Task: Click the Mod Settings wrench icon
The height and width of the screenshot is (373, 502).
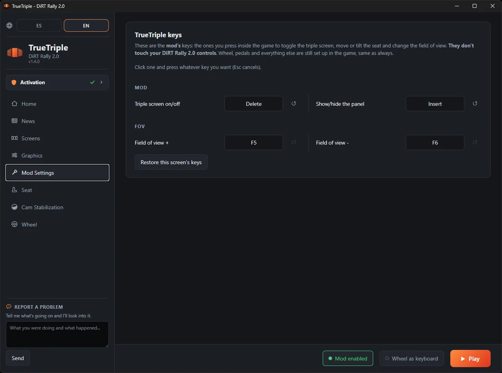Action: [14, 173]
